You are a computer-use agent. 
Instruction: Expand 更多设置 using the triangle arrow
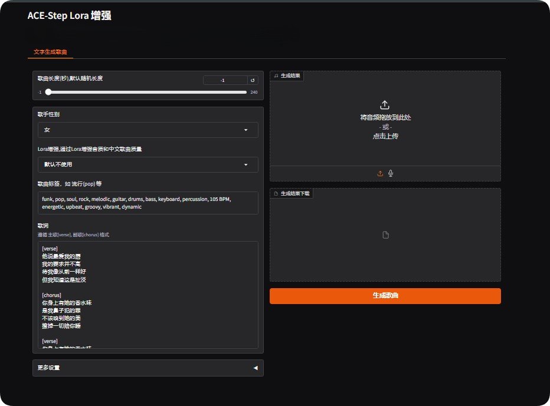coord(255,368)
